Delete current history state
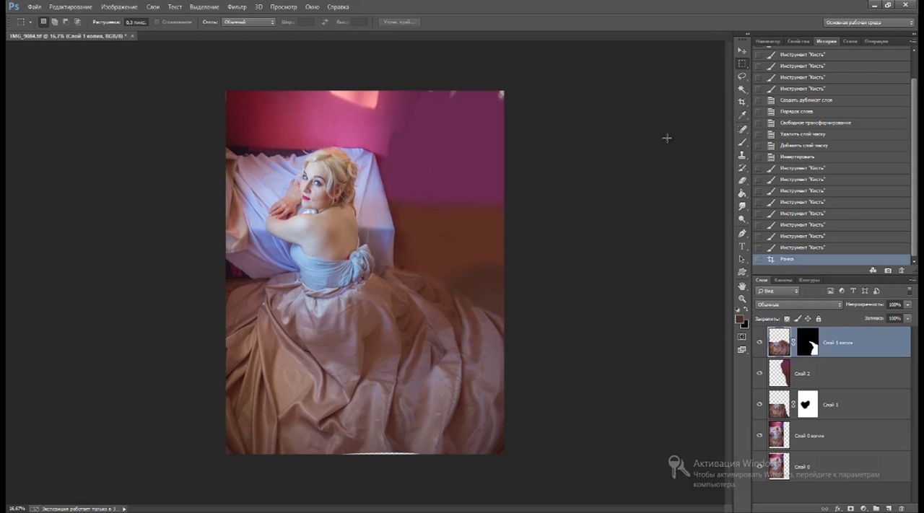The height and width of the screenshot is (513, 924). 902,271
